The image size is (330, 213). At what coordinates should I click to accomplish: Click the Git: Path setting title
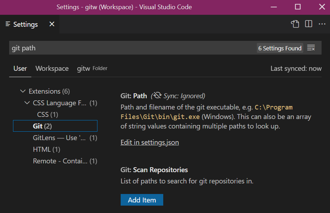coord(134,96)
